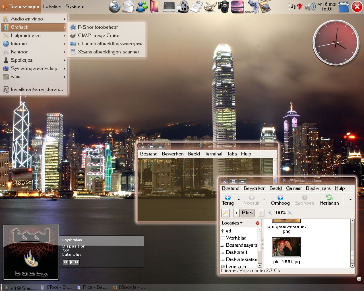Viewport: 364px width, 291px height.
Task: Click the omfgsoawesome.png file name
Action: [287, 229]
